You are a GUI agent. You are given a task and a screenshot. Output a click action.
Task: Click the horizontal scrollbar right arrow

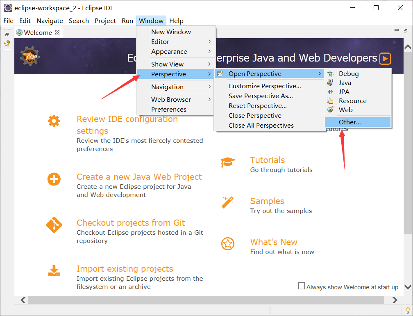pyautogui.click(x=394, y=300)
